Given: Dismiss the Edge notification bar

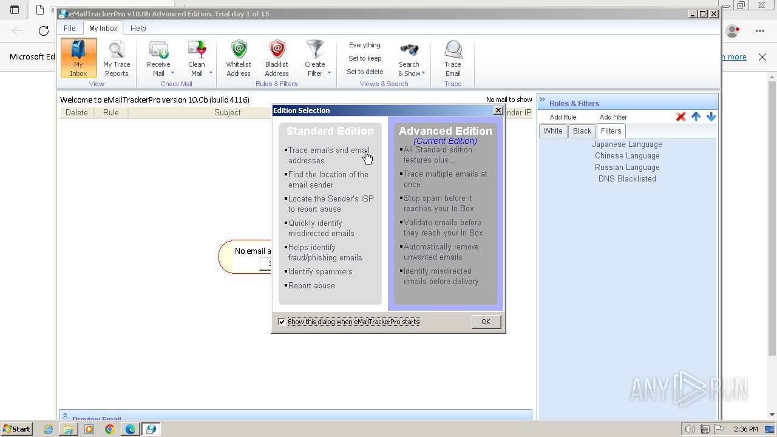Looking at the screenshot, I should [x=762, y=56].
